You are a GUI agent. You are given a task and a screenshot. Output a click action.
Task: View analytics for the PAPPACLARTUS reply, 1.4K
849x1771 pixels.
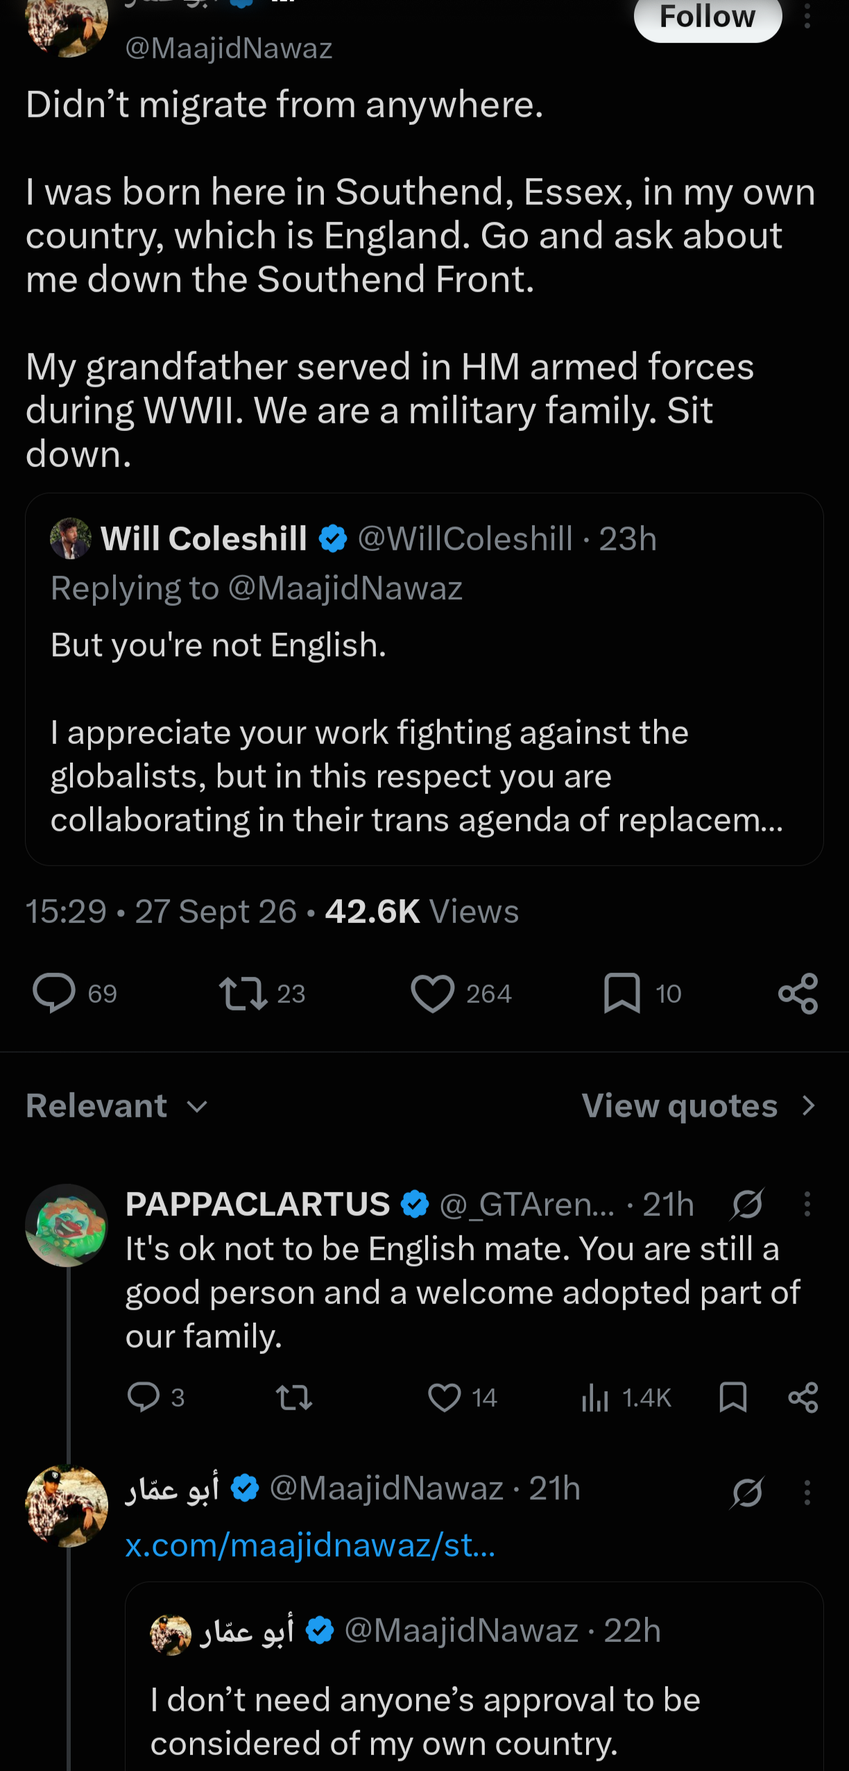click(626, 1397)
